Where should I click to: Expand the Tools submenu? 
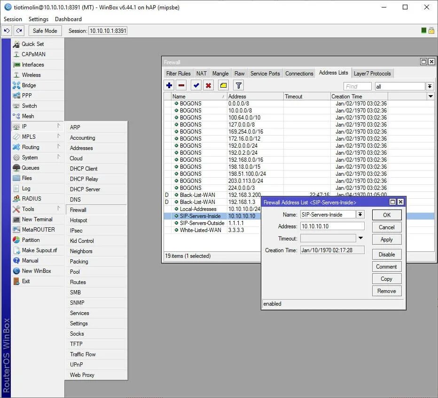coord(38,209)
